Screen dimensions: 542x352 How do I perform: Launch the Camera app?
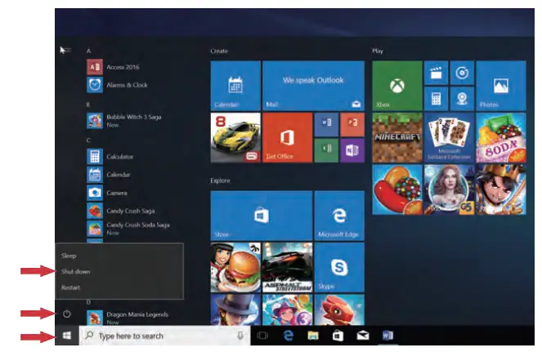[x=107, y=193]
